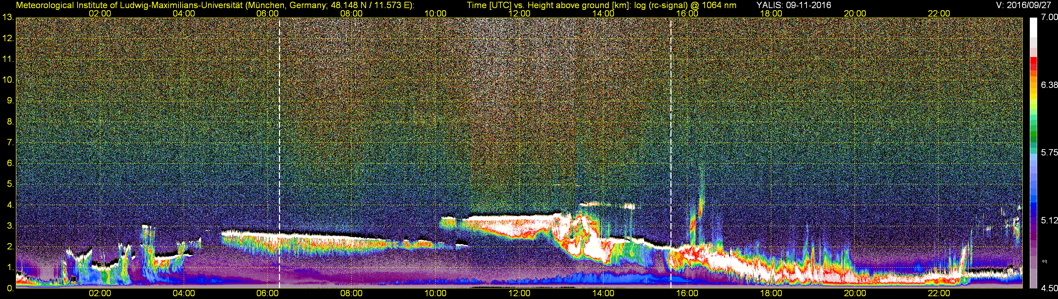Click the 7 km height axis label
The height and width of the screenshot is (299, 1058).
[x=10, y=142]
